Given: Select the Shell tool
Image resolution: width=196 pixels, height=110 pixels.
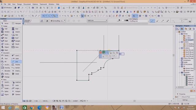Looking at the screenshot, I should coord(5,41).
